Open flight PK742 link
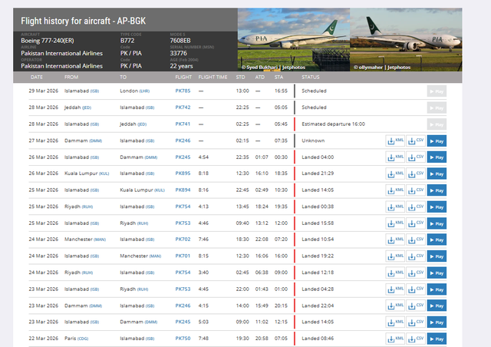The image size is (491, 347). (183, 107)
